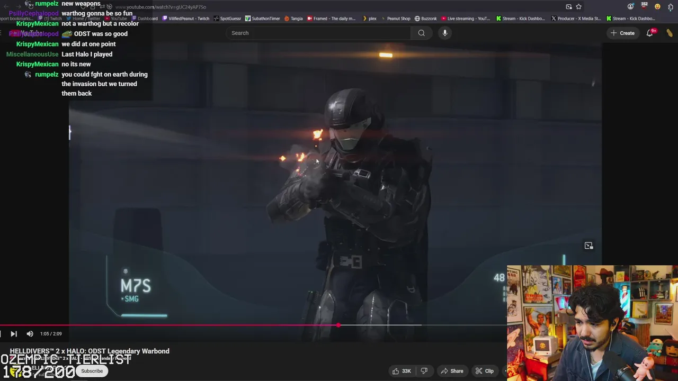Open Producer - X Media St... bookmark
Viewport: 678px width, 381px height.
point(576,19)
